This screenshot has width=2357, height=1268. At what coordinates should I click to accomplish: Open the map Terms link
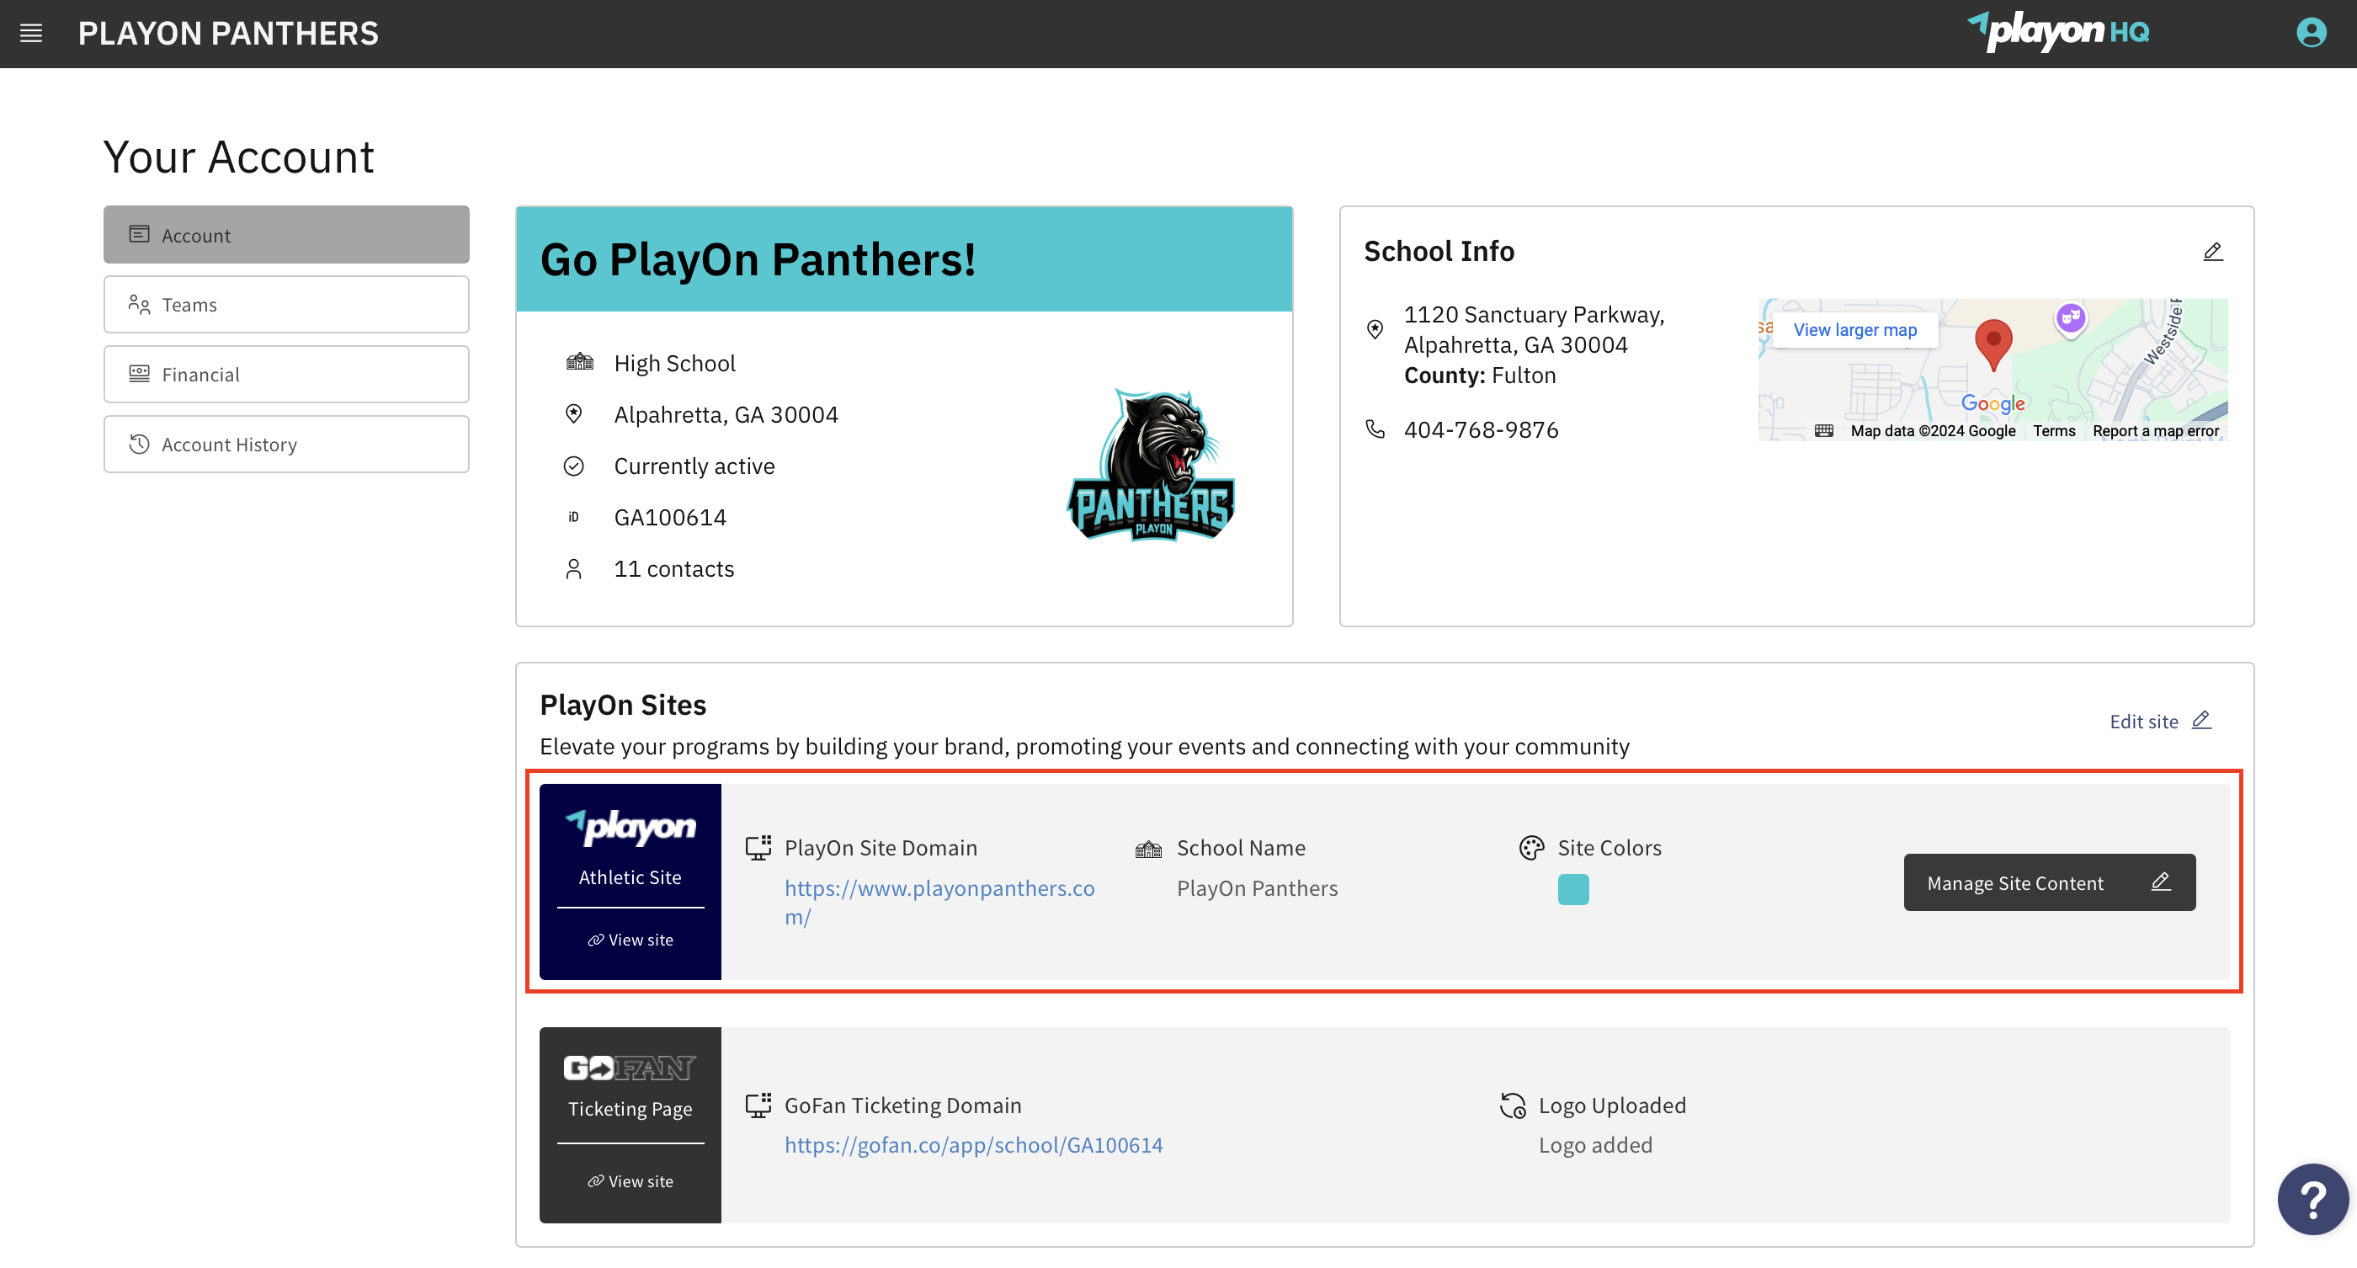(x=2053, y=431)
